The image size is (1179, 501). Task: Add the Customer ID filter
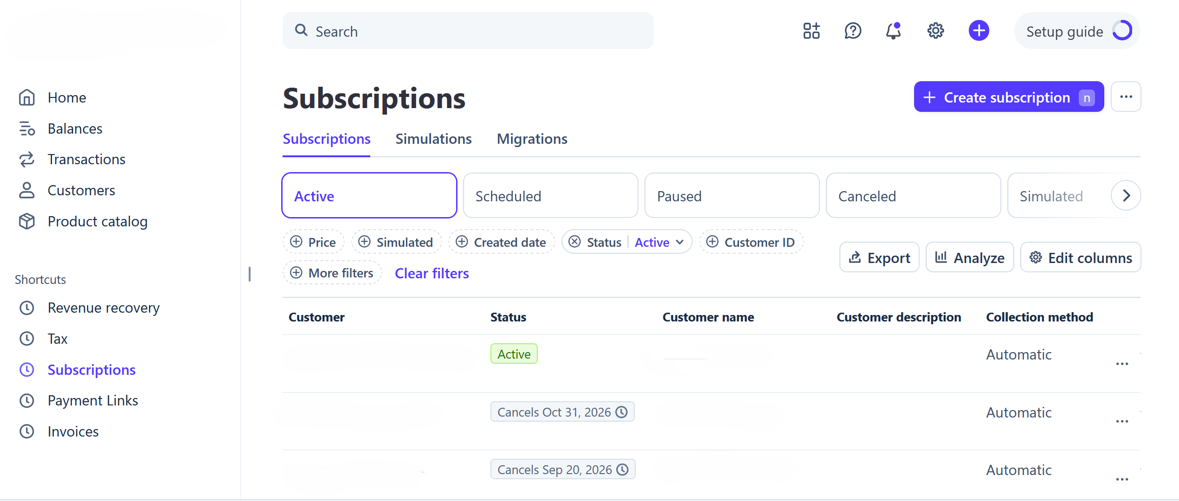tap(751, 242)
